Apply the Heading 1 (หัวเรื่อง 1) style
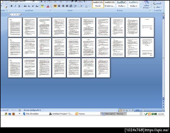Viewport: 170px width, 133px height. pyautogui.click(x=122, y=4)
